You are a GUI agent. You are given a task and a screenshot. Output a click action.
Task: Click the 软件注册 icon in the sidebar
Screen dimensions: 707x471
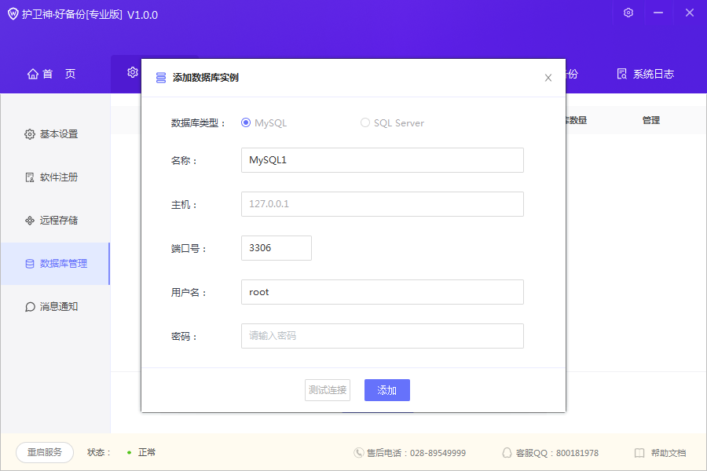click(30, 177)
